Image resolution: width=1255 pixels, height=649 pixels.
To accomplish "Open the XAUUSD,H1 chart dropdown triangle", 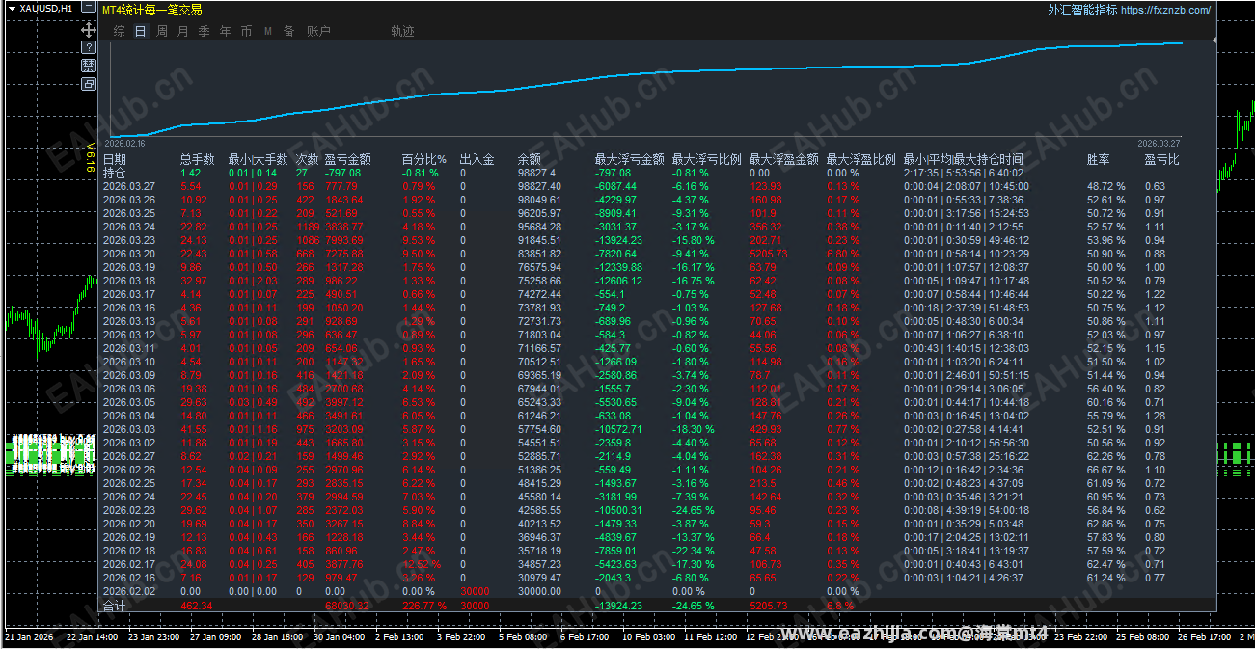I will pos(12,8).
